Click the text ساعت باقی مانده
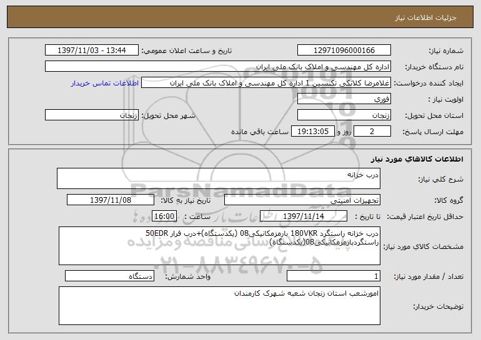This screenshot has height=340, width=481. pos(259,132)
